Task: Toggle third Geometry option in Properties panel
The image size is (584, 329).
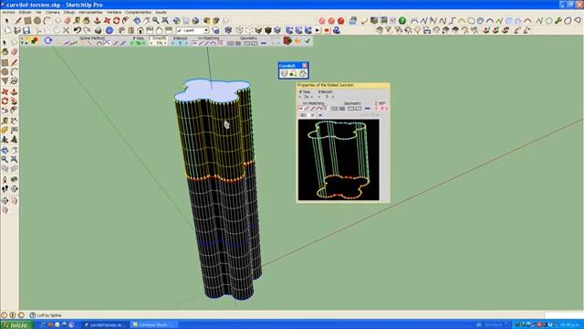Action: (350, 109)
